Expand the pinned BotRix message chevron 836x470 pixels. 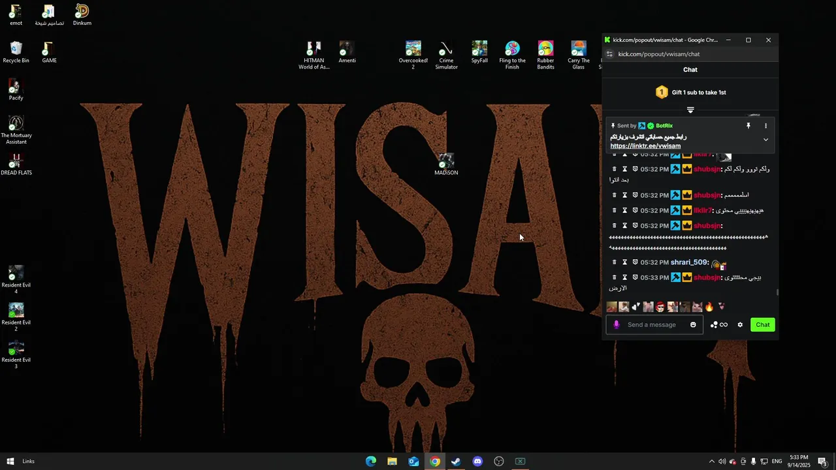tap(765, 139)
